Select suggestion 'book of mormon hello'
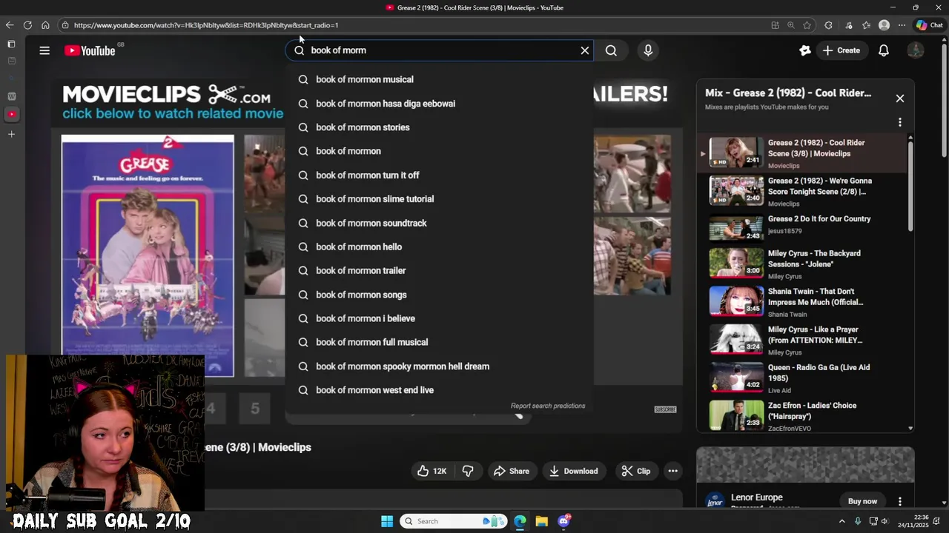This screenshot has height=533, width=949. coord(439,247)
